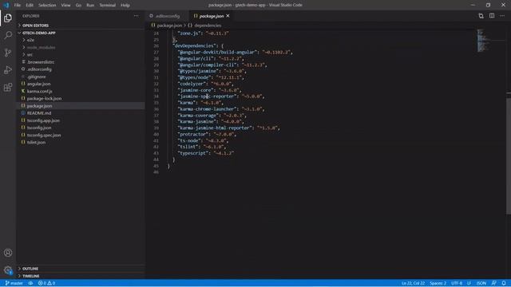
Task: Expand the node_modules folder
Action: click(41, 48)
